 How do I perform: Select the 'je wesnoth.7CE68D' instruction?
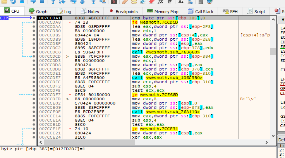coord(155,95)
